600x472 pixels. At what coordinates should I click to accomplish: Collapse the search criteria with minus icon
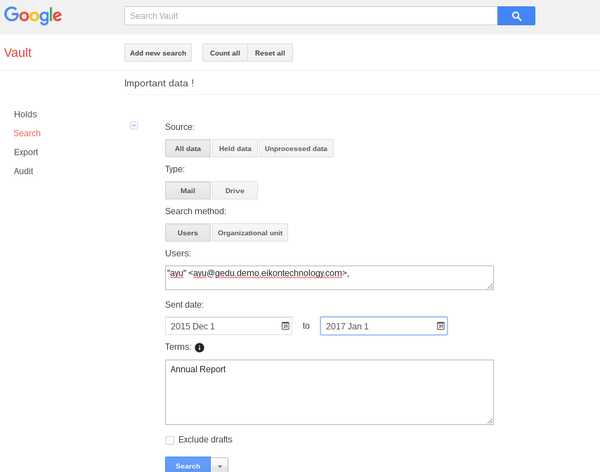133,125
